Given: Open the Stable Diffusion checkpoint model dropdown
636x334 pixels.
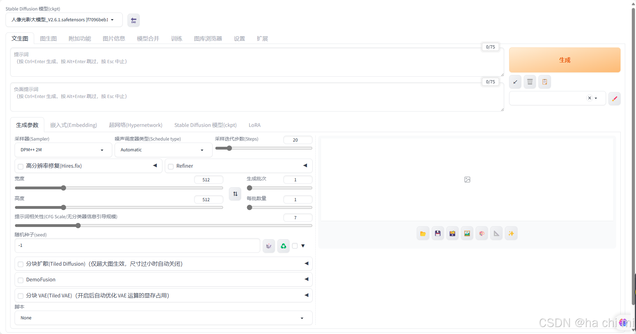Looking at the screenshot, I should point(64,20).
